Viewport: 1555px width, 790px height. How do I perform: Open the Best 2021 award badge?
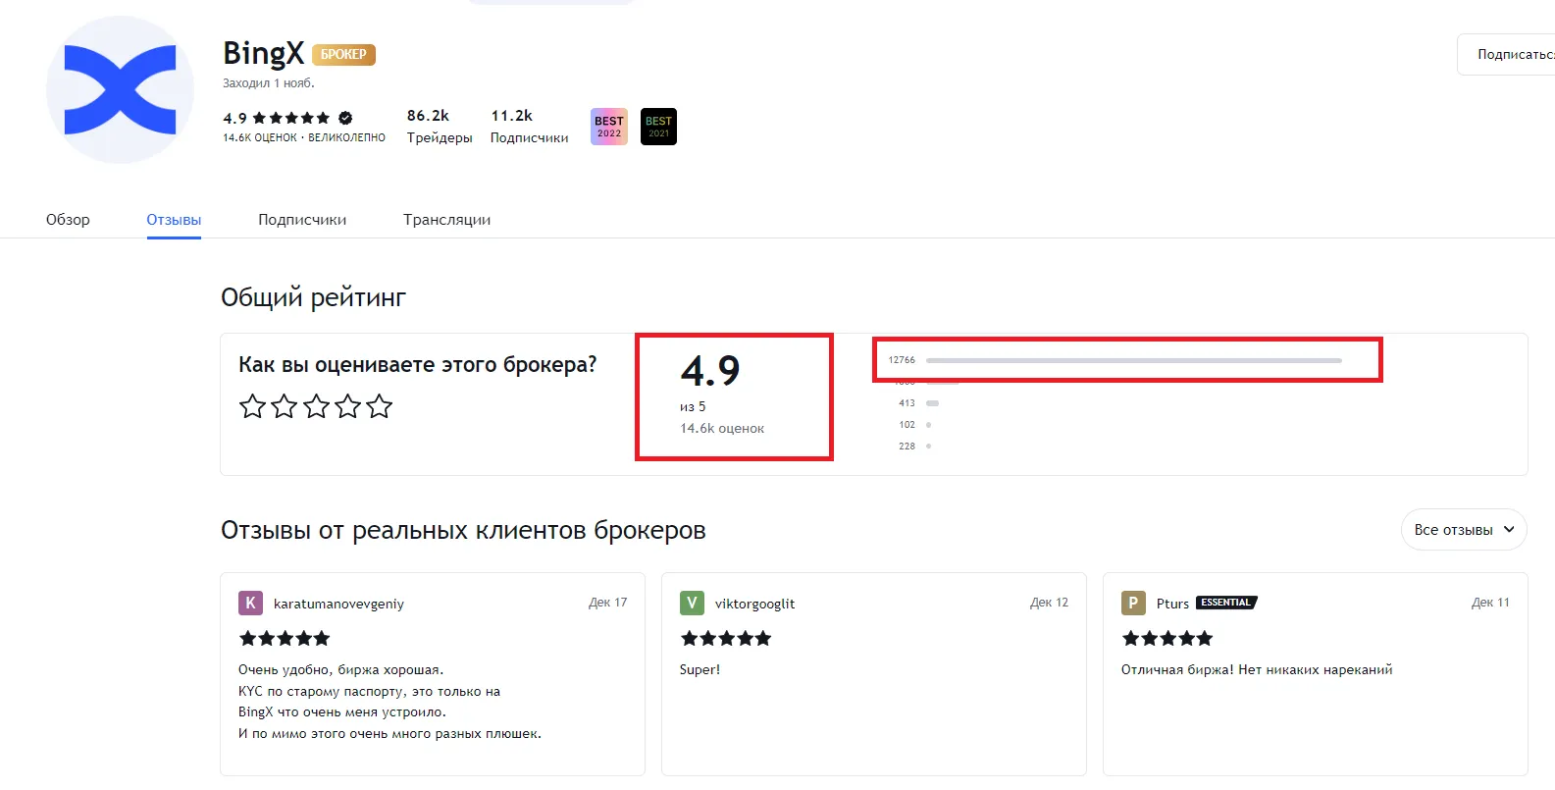tap(658, 127)
